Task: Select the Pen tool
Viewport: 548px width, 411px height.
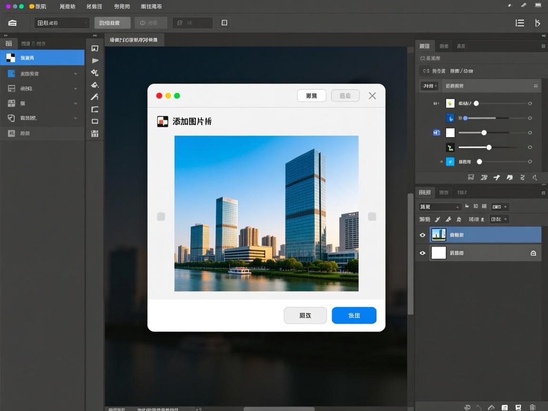Action: (x=95, y=97)
